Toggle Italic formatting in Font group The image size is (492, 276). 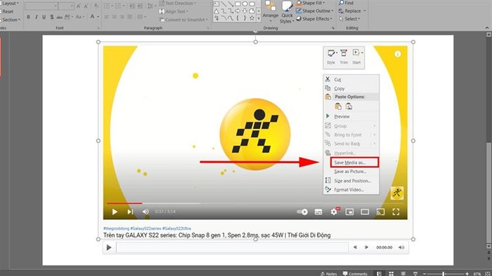(x=37, y=17)
